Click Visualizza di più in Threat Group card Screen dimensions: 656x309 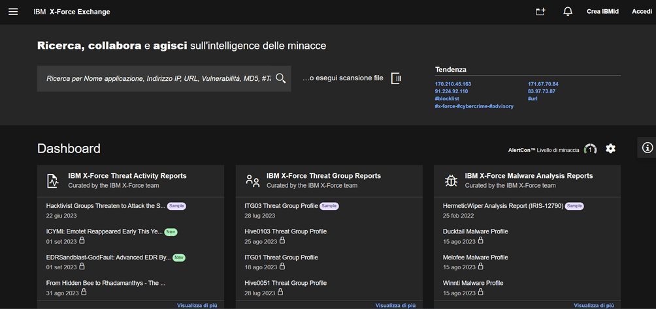(x=395, y=306)
